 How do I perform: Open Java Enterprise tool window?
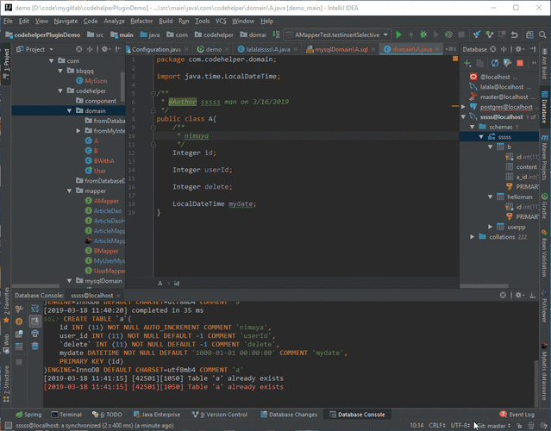tap(157, 415)
